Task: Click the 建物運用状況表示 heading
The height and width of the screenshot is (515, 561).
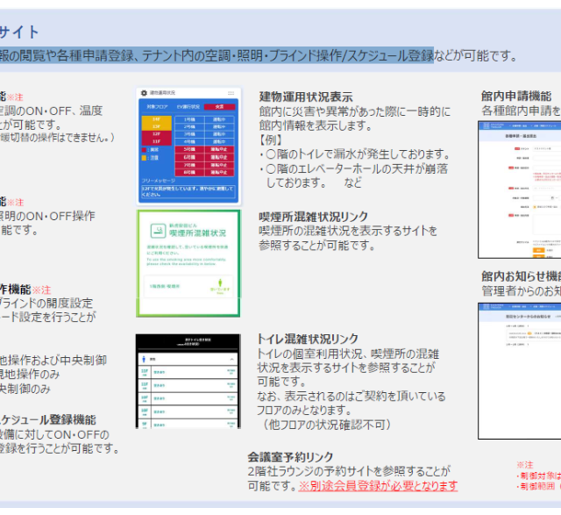Action: pyautogui.click(x=306, y=97)
